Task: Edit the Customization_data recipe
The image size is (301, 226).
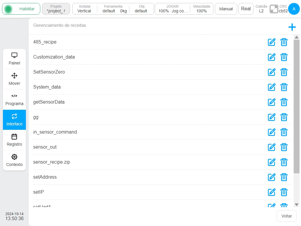Action: pyautogui.click(x=271, y=57)
